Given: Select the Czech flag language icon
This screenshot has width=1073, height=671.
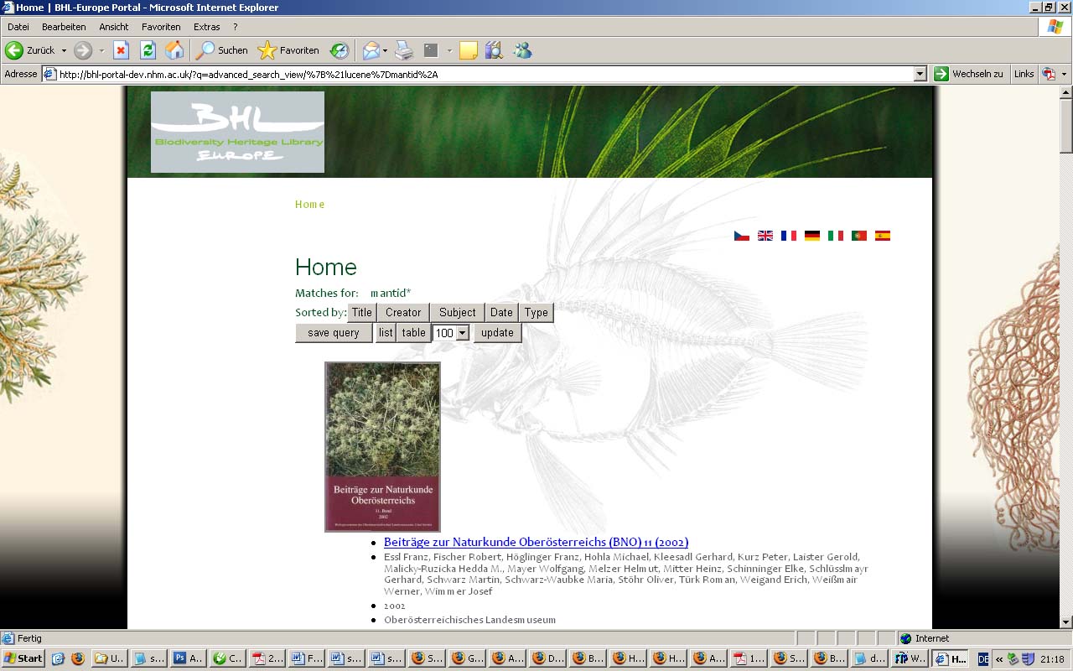Looking at the screenshot, I should tap(742, 236).
